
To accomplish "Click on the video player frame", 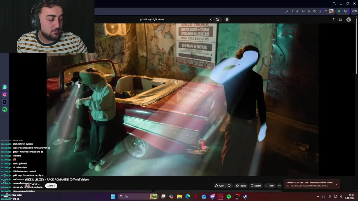I will point(182,100).
